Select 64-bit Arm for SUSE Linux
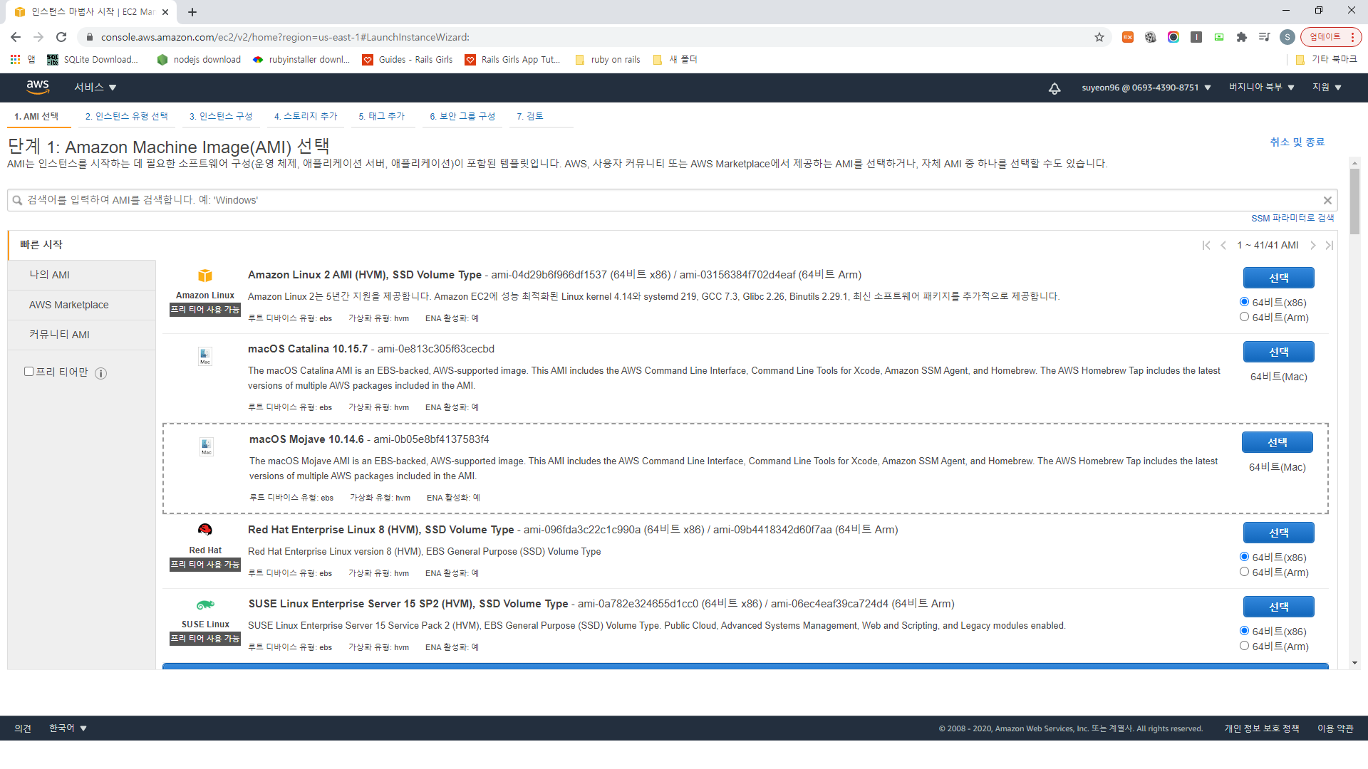The height and width of the screenshot is (769, 1368). 1244,646
